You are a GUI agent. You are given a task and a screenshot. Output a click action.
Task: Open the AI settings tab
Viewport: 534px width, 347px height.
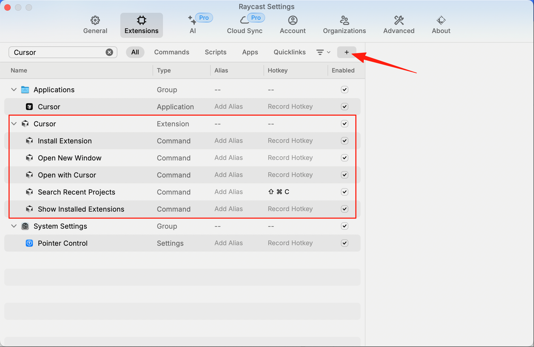pos(193,25)
